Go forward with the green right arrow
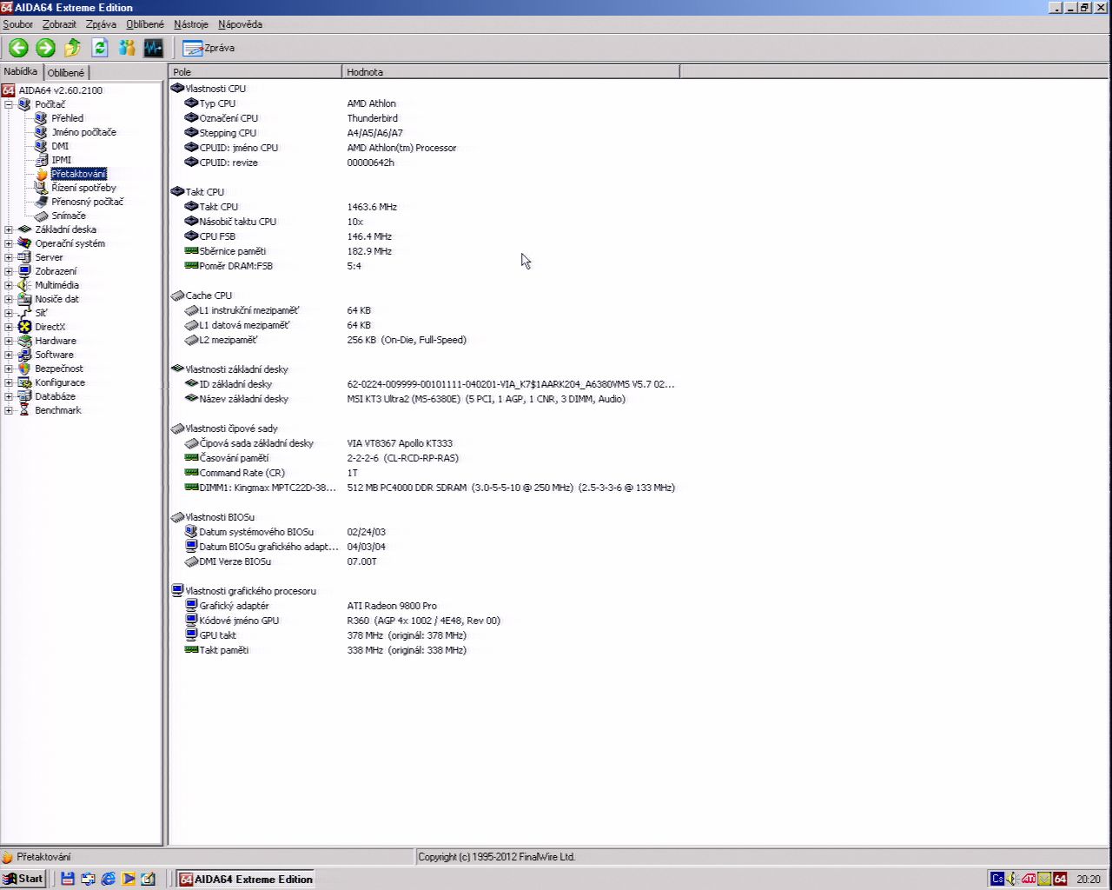The height and width of the screenshot is (890, 1112). point(45,48)
